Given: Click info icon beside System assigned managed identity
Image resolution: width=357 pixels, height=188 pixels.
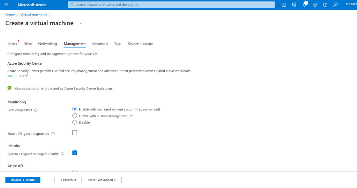Looking at the screenshot, I should (62, 154).
